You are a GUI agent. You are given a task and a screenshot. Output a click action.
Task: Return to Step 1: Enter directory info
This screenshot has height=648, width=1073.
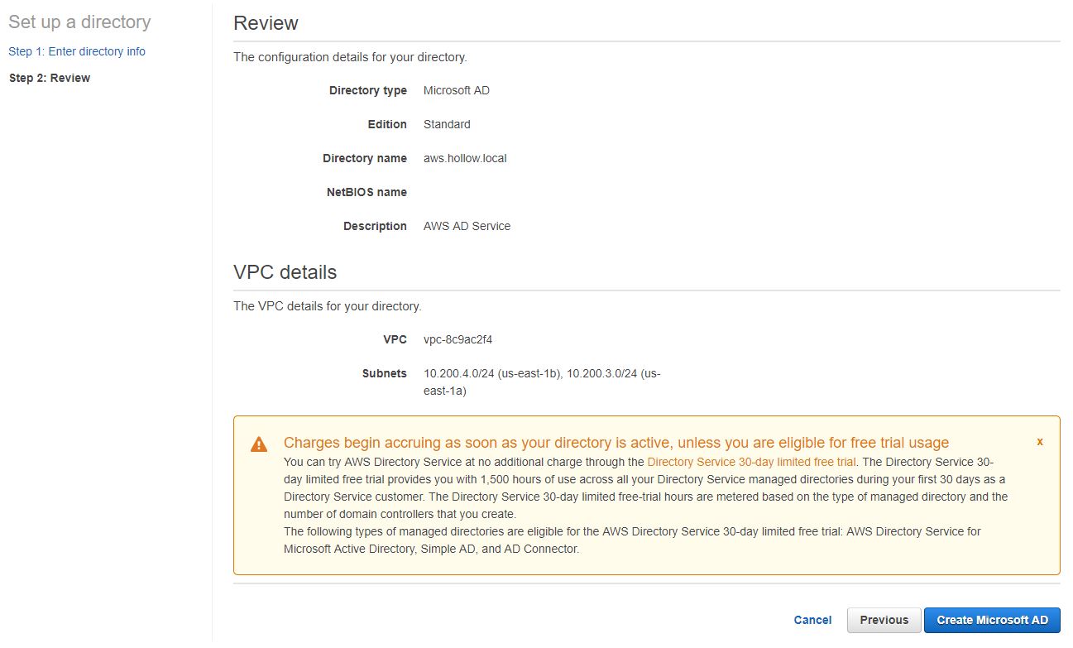tap(77, 51)
